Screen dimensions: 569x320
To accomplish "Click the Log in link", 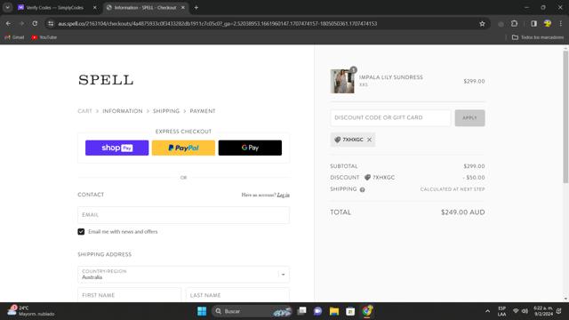I will click(x=283, y=195).
